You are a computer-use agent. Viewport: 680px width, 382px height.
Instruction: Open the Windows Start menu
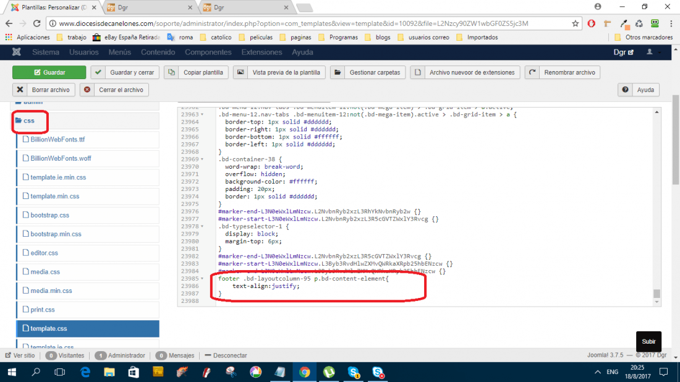click(12, 372)
